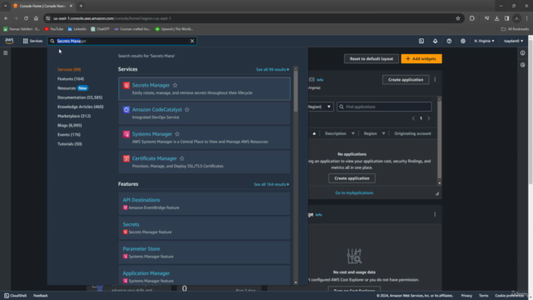Image resolution: width=533 pixels, height=300 pixels.
Task: Go to previous page in applications pagination
Action: click(x=413, y=118)
